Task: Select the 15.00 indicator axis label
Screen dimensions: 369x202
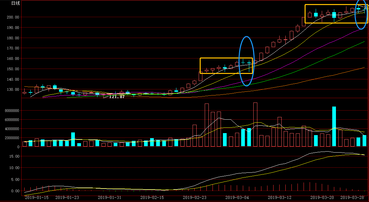Action: click(15, 156)
